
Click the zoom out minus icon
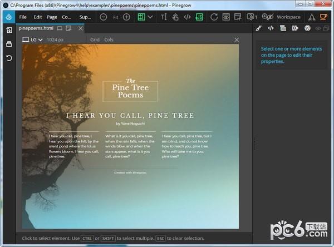point(104,17)
